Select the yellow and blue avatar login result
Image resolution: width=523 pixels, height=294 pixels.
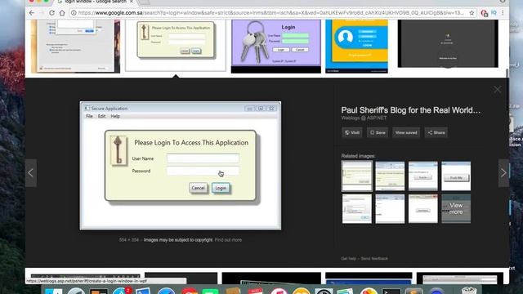pos(356,46)
